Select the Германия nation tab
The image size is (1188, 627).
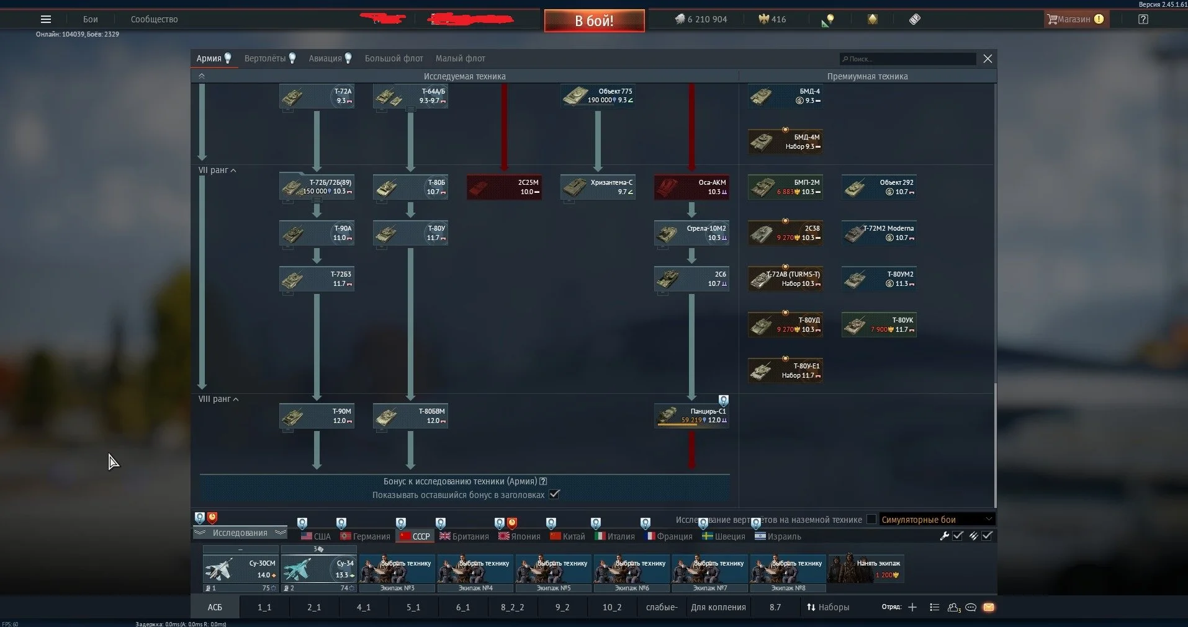pos(366,536)
